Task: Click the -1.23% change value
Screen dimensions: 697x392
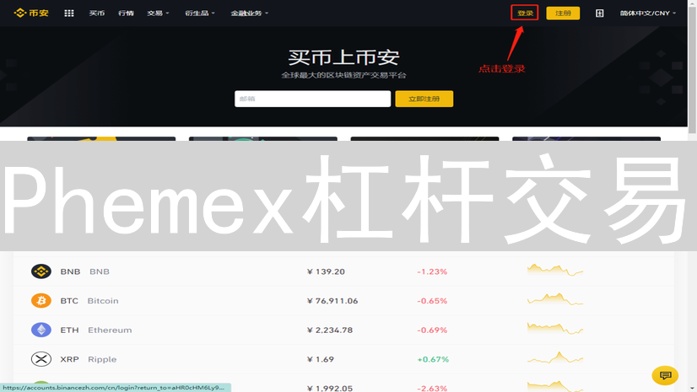Action: click(x=432, y=271)
